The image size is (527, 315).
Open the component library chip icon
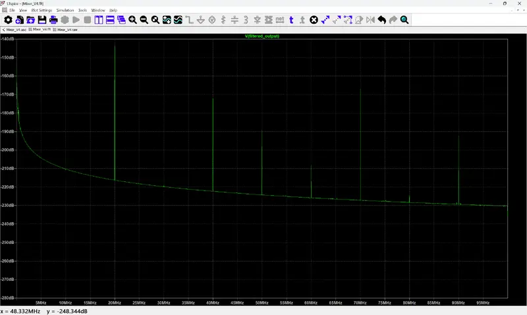[269, 20]
